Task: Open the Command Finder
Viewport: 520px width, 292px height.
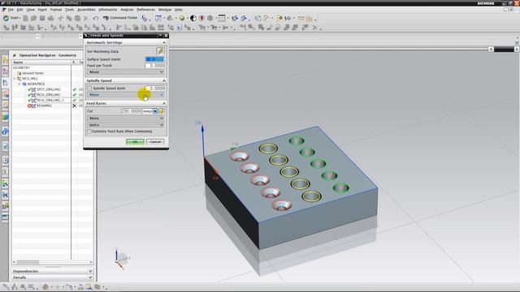Action: tap(120, 18)
